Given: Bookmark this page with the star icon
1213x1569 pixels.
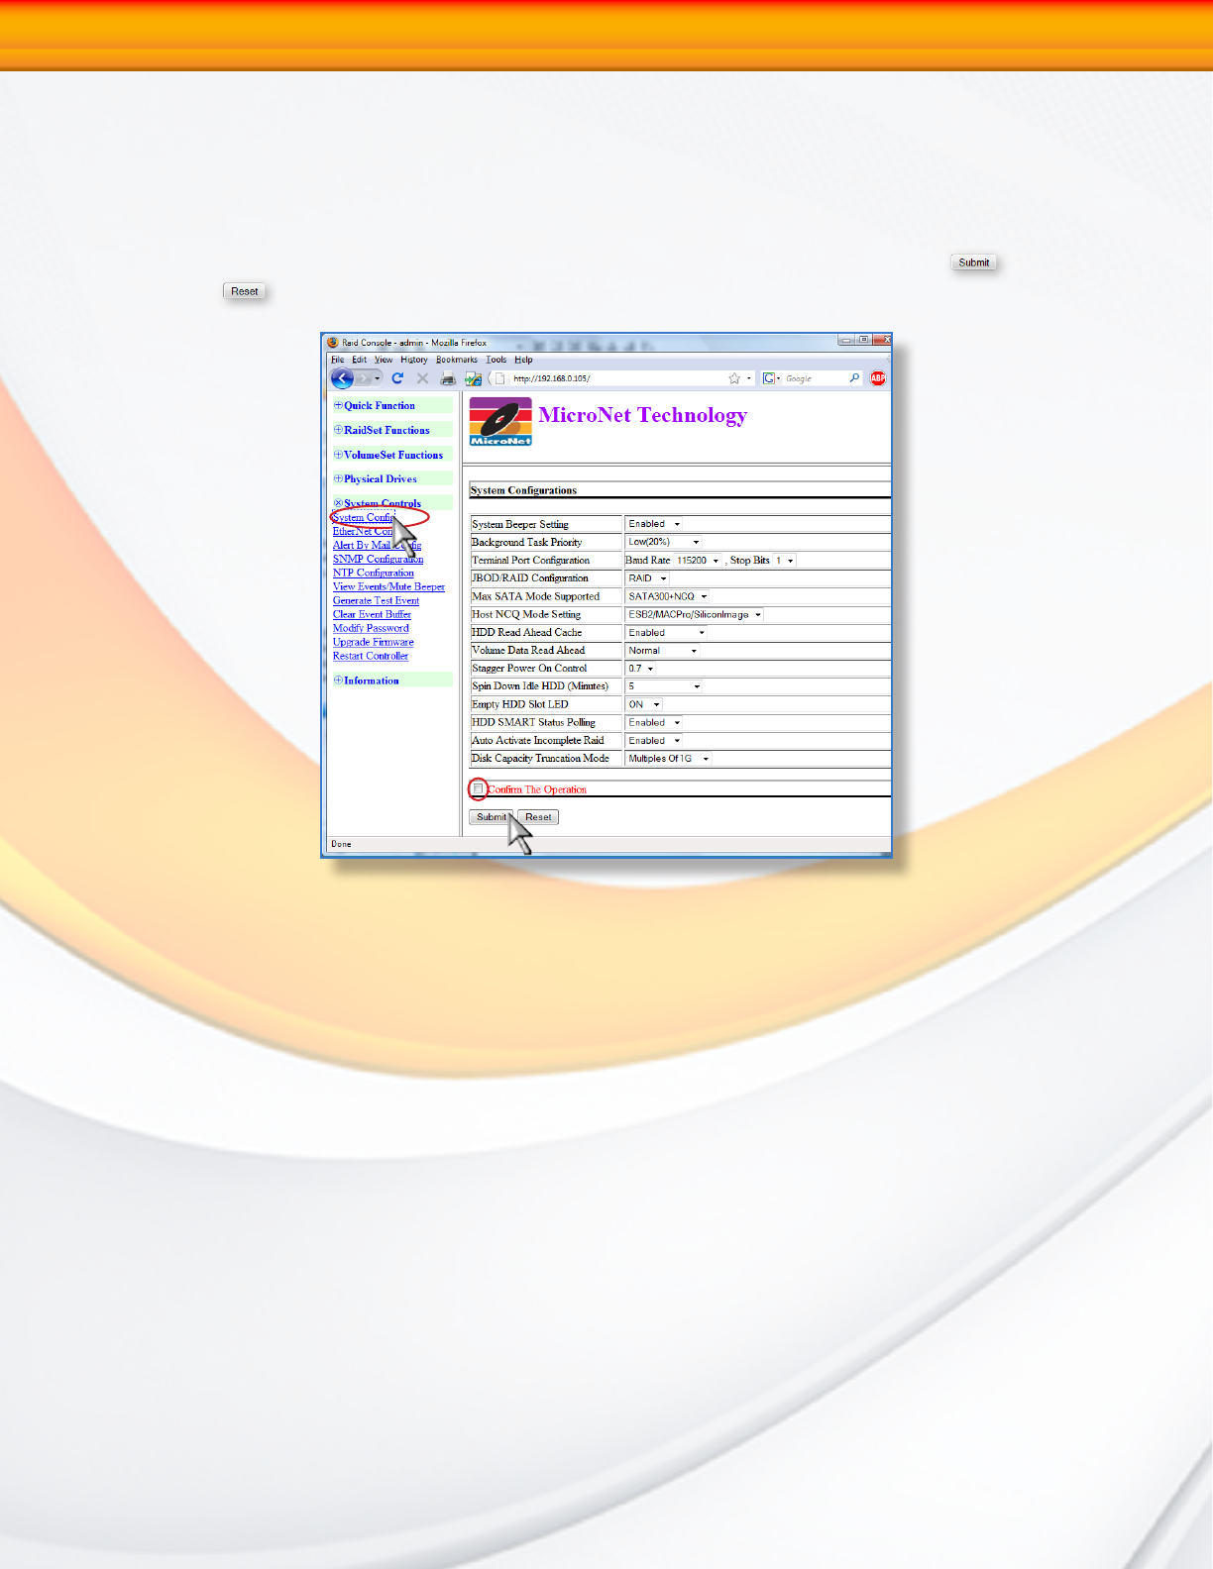Looking at the screenshot, I should [734, 378].
